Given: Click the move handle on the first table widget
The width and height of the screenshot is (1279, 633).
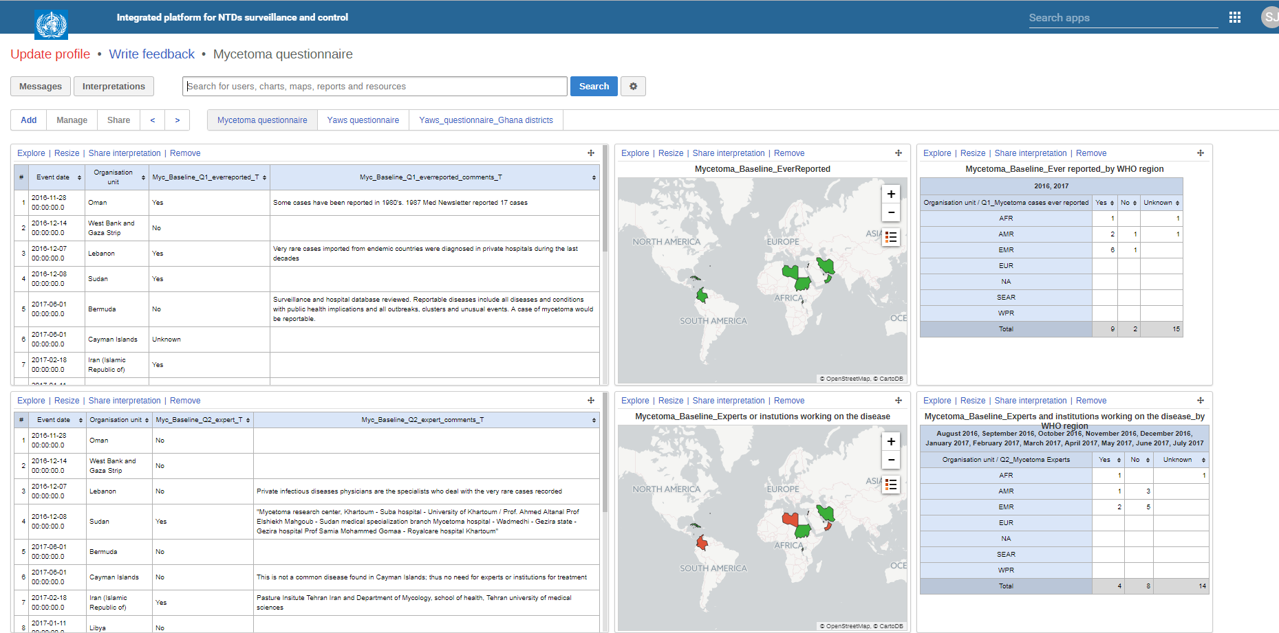Looking at the screenshot, I should click(x=590, y=153).
